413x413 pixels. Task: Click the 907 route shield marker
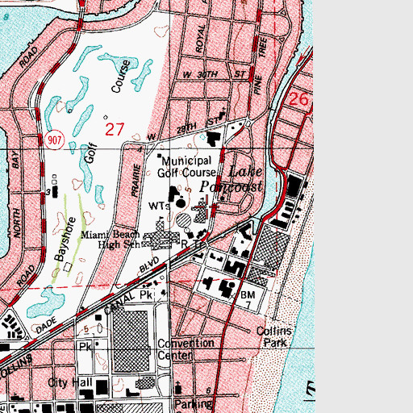[55, 140]
